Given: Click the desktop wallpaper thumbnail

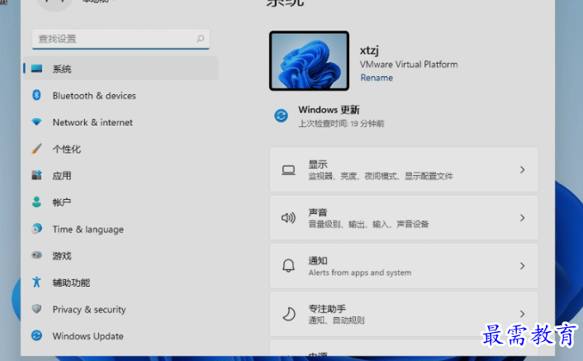Looking at the screenshot, I should tap(309, 60).
